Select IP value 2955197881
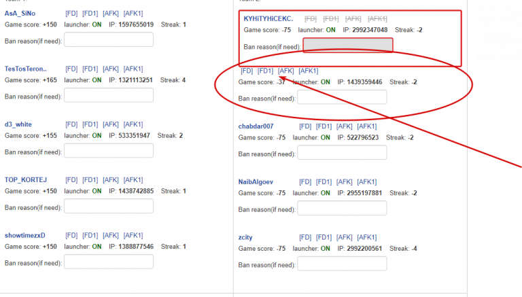Screen dimensions: 522x297 click(x=364, y=193)
